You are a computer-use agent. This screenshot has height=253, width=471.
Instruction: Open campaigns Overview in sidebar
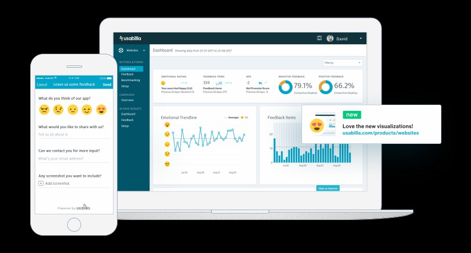click(x=127, y=100)
